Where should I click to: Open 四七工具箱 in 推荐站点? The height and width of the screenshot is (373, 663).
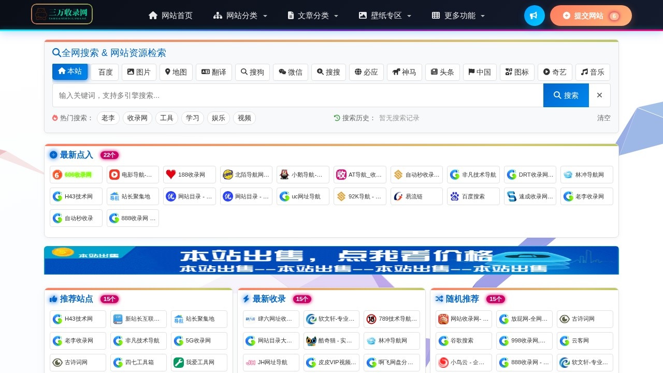[x=138, y=363]
